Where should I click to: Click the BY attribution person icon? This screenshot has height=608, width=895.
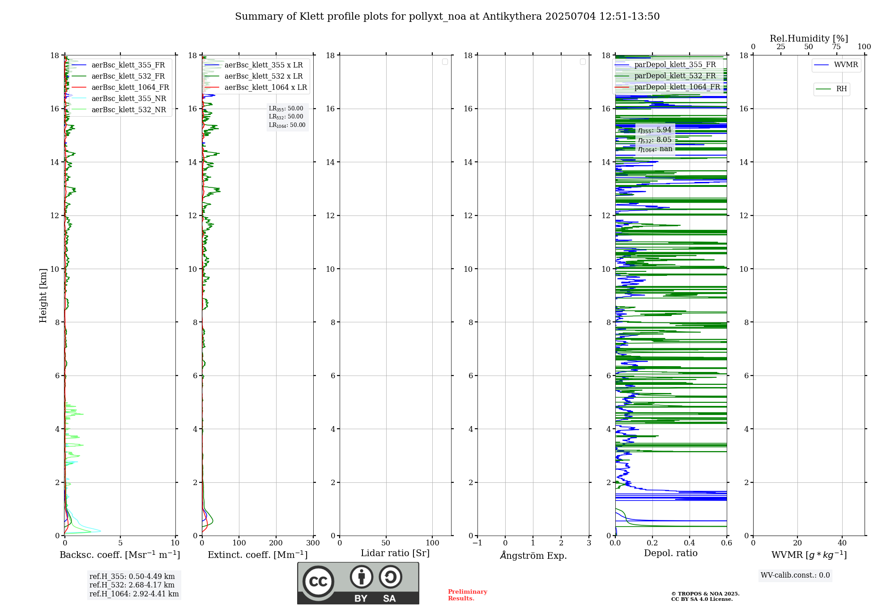362,577
